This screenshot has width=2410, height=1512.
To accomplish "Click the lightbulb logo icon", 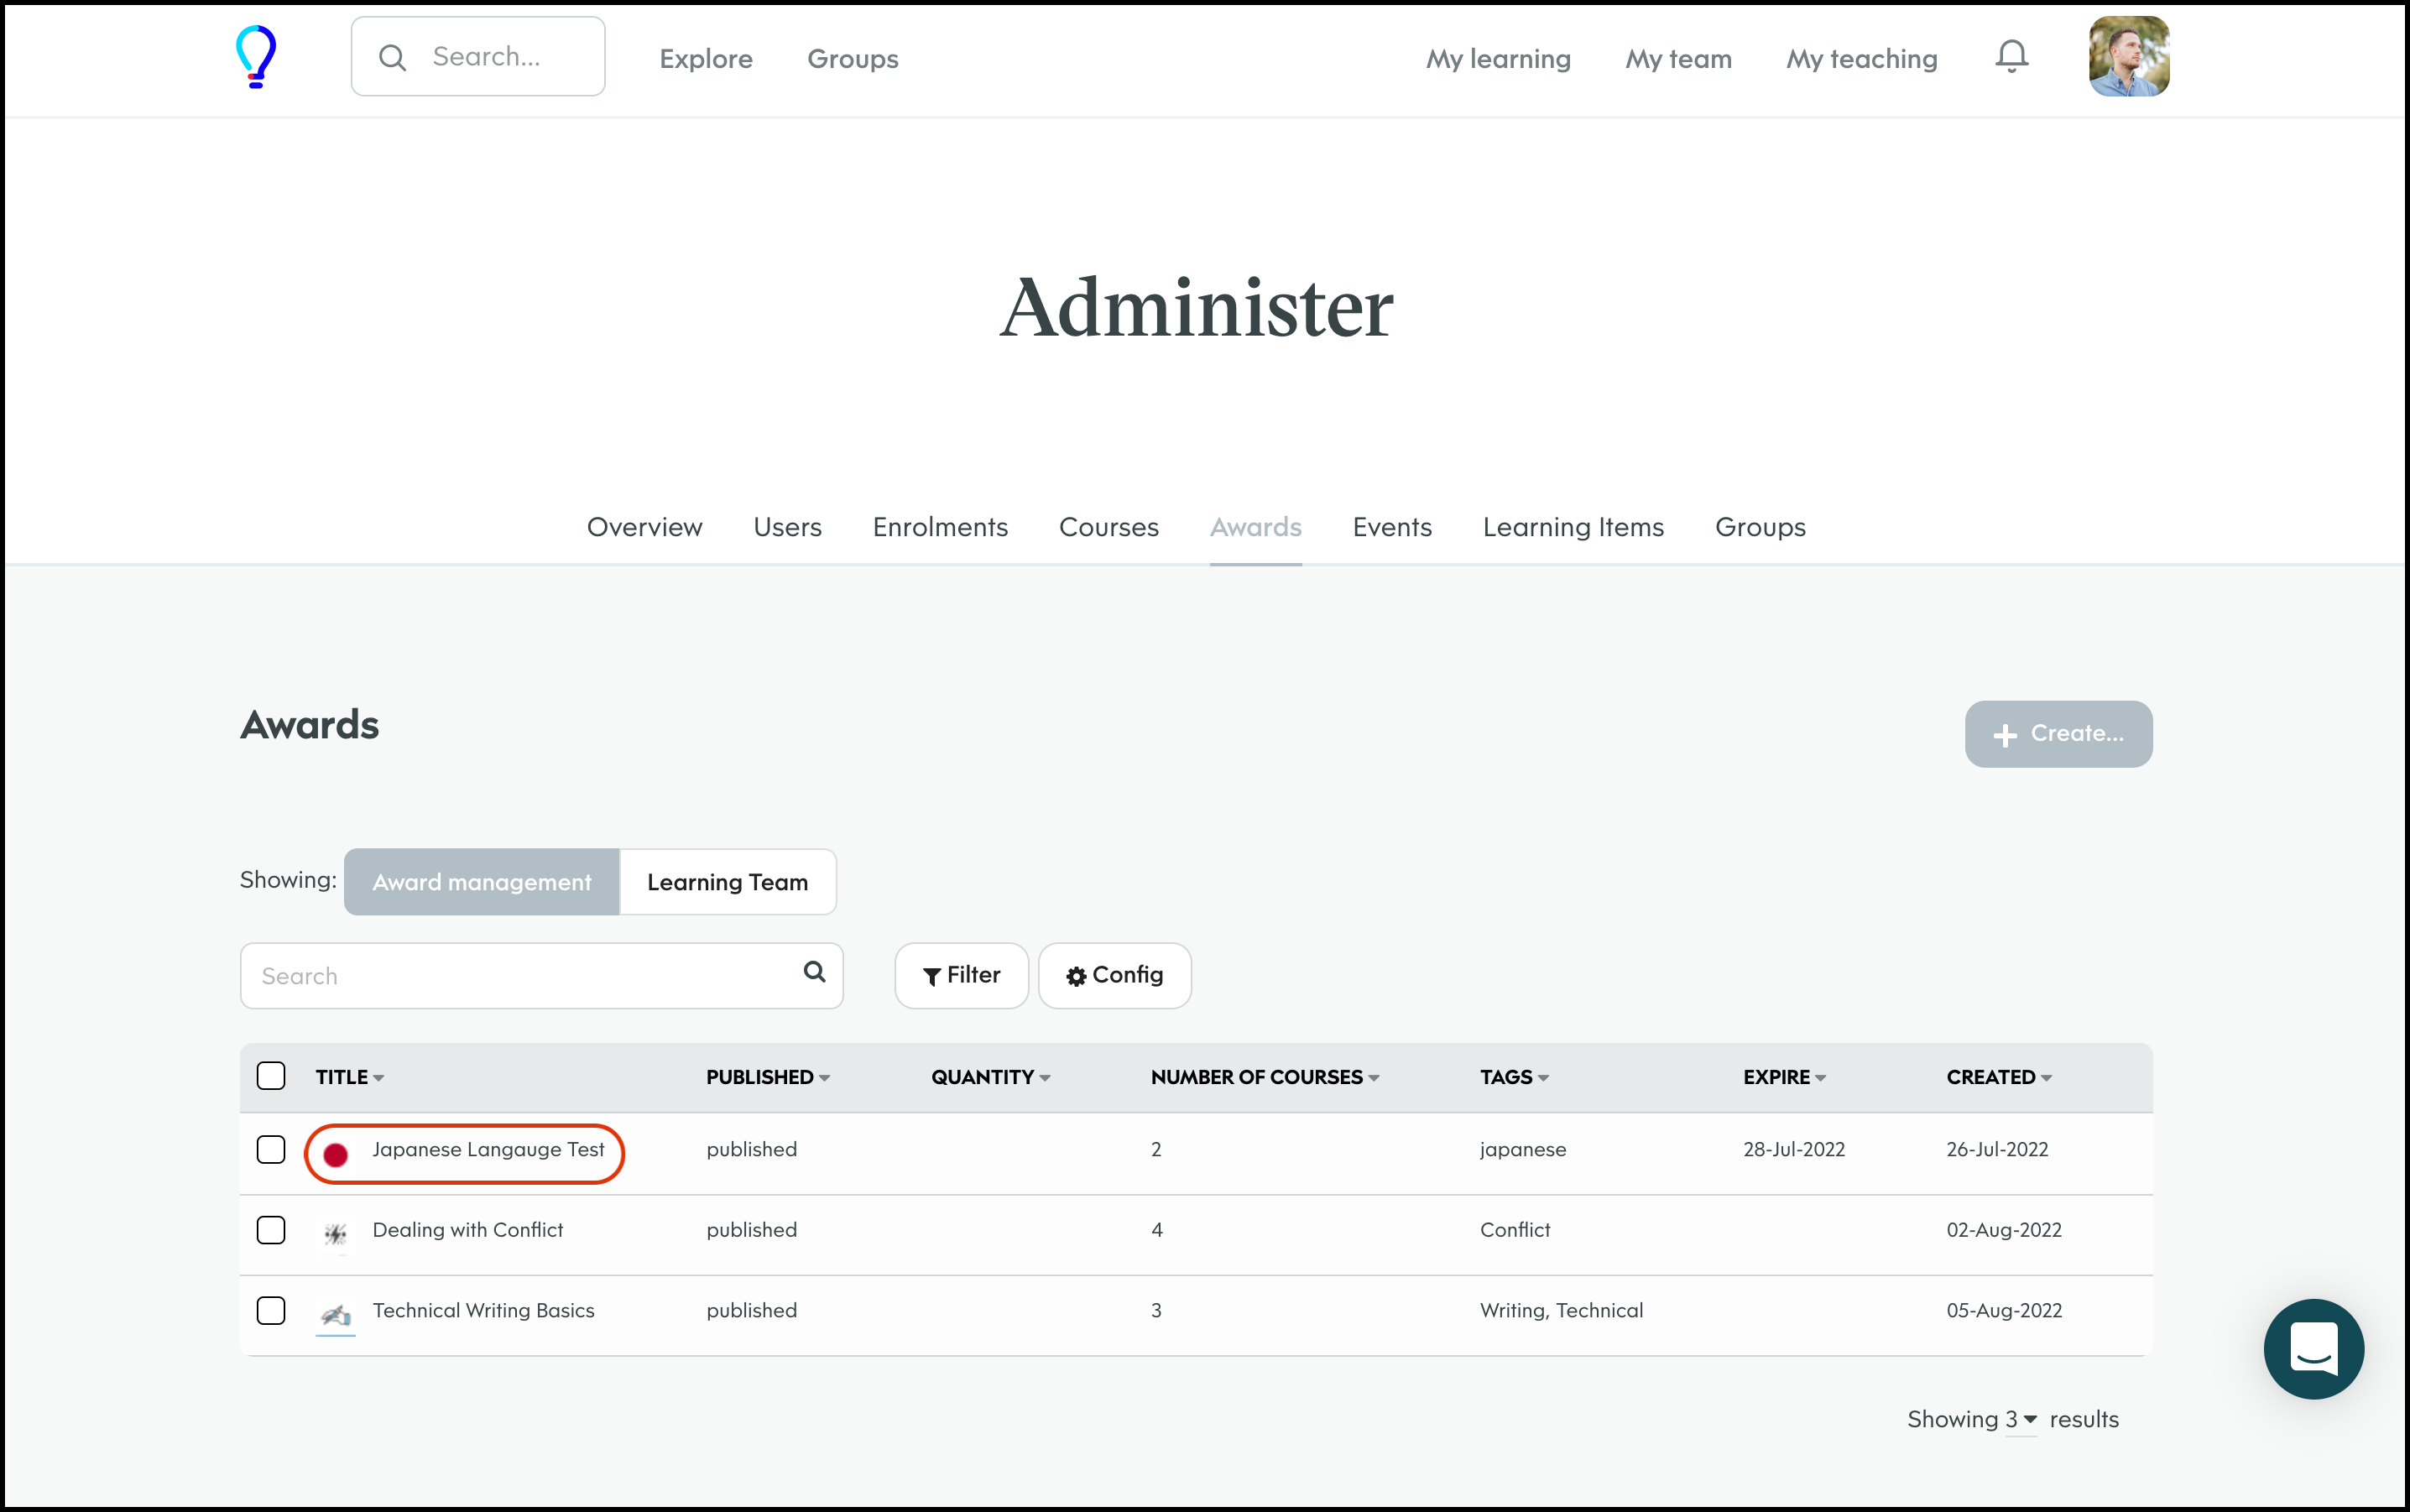I will (x=256, y=57).
